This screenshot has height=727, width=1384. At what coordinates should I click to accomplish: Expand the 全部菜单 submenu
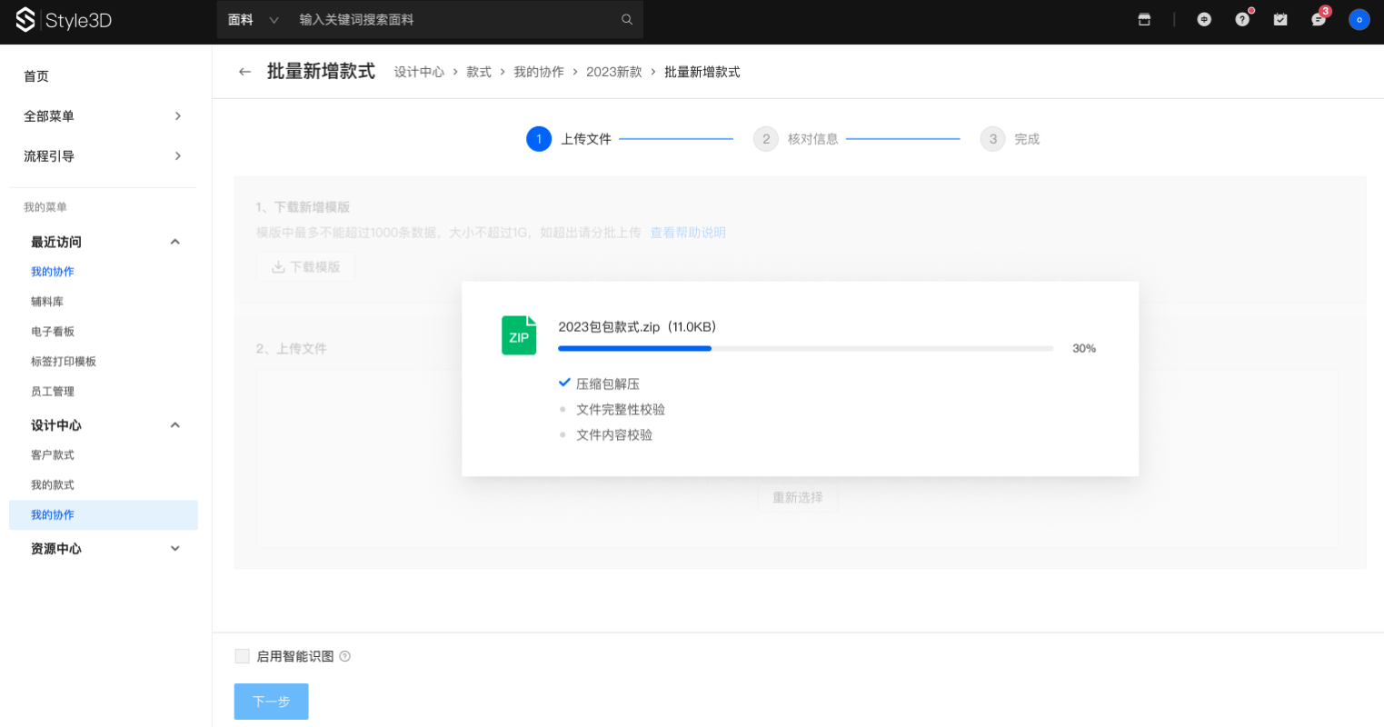pyautogui.click(x=177, y=116)
